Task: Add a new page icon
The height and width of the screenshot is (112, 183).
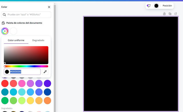Action: pyautogui.click(x=176, y=14)
